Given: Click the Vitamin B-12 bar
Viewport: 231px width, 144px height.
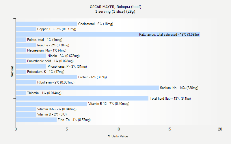Looking at the screenshot, I should point(52,104).
